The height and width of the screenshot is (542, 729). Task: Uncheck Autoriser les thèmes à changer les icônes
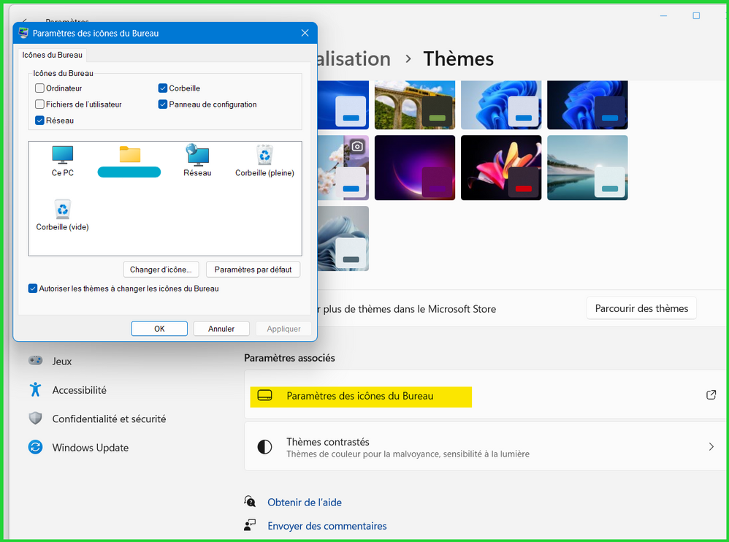point(33,289)
